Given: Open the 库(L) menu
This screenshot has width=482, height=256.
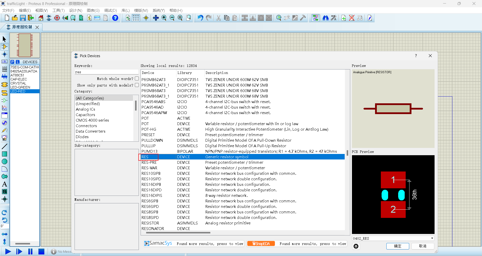Looking at the screenshot, I should 126,10.
